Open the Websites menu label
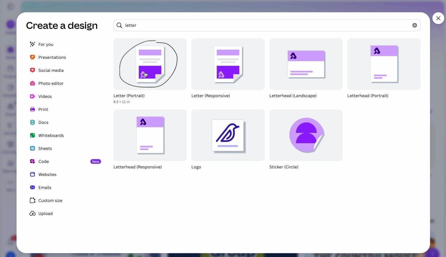Image resolution: width=446 pixels, height=257 pixels. tap(47, 175)
